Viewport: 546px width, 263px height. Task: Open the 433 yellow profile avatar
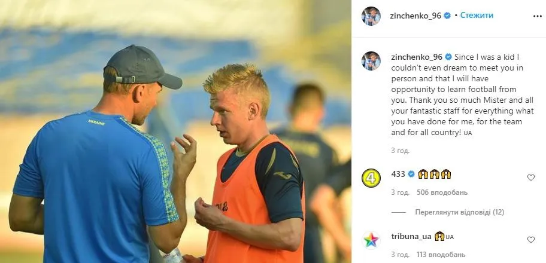371,178
